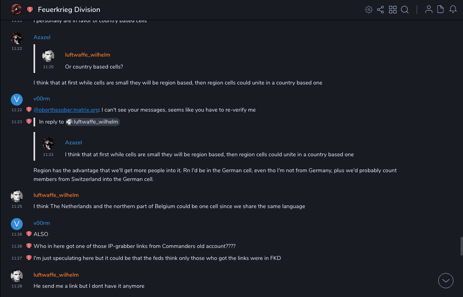This screenshot has width=463, height=297.
Task: Click red shield warning next to 'ALSO' message
Action: 29,234
